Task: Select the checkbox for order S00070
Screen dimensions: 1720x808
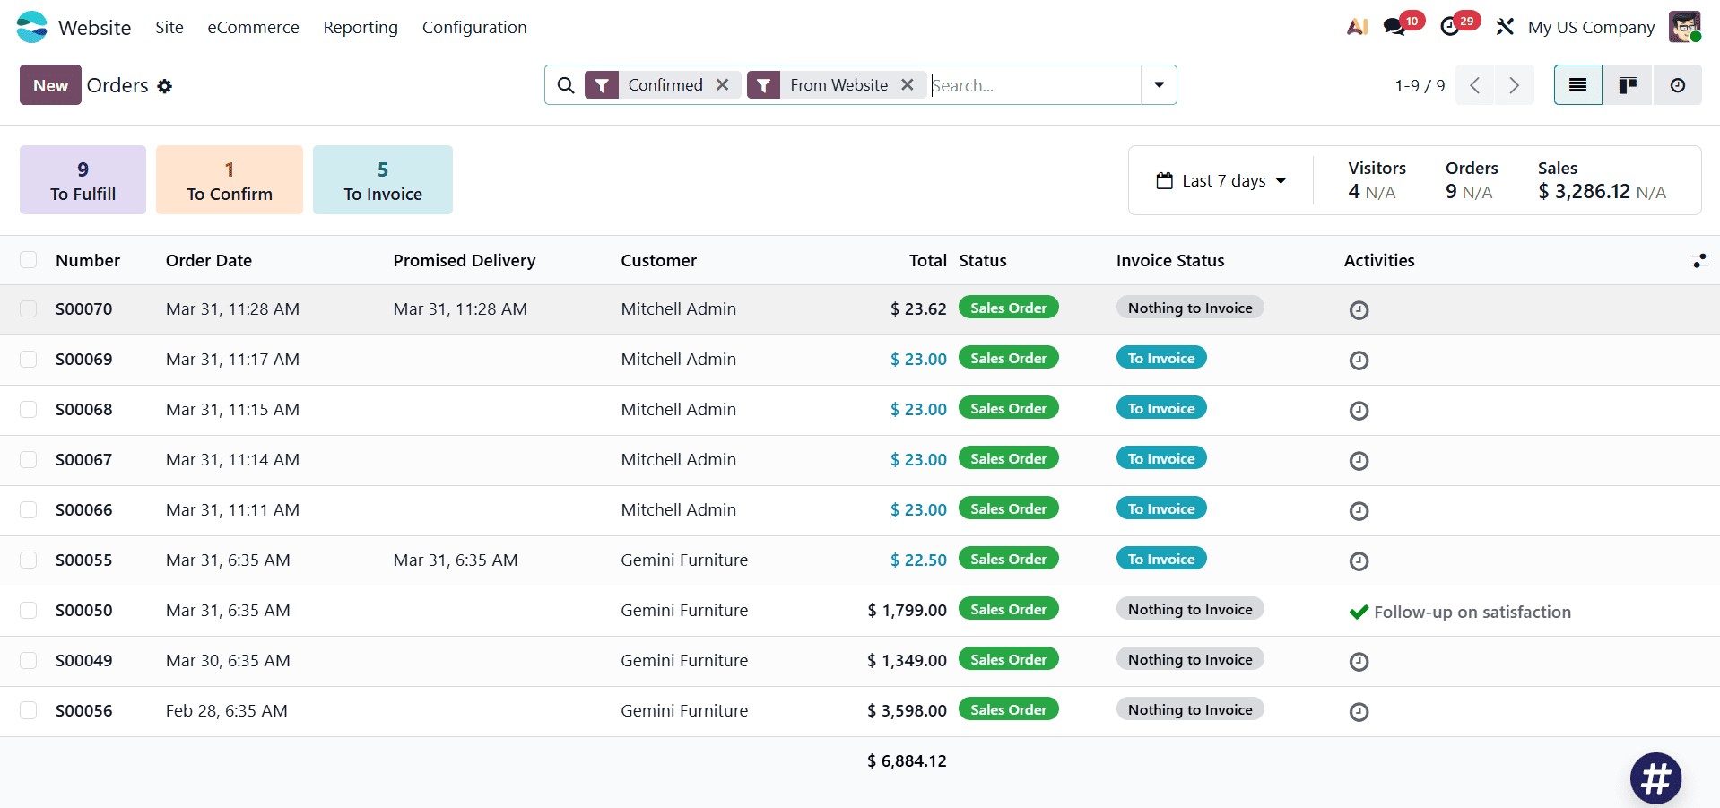Action: [x=28, y=308]
